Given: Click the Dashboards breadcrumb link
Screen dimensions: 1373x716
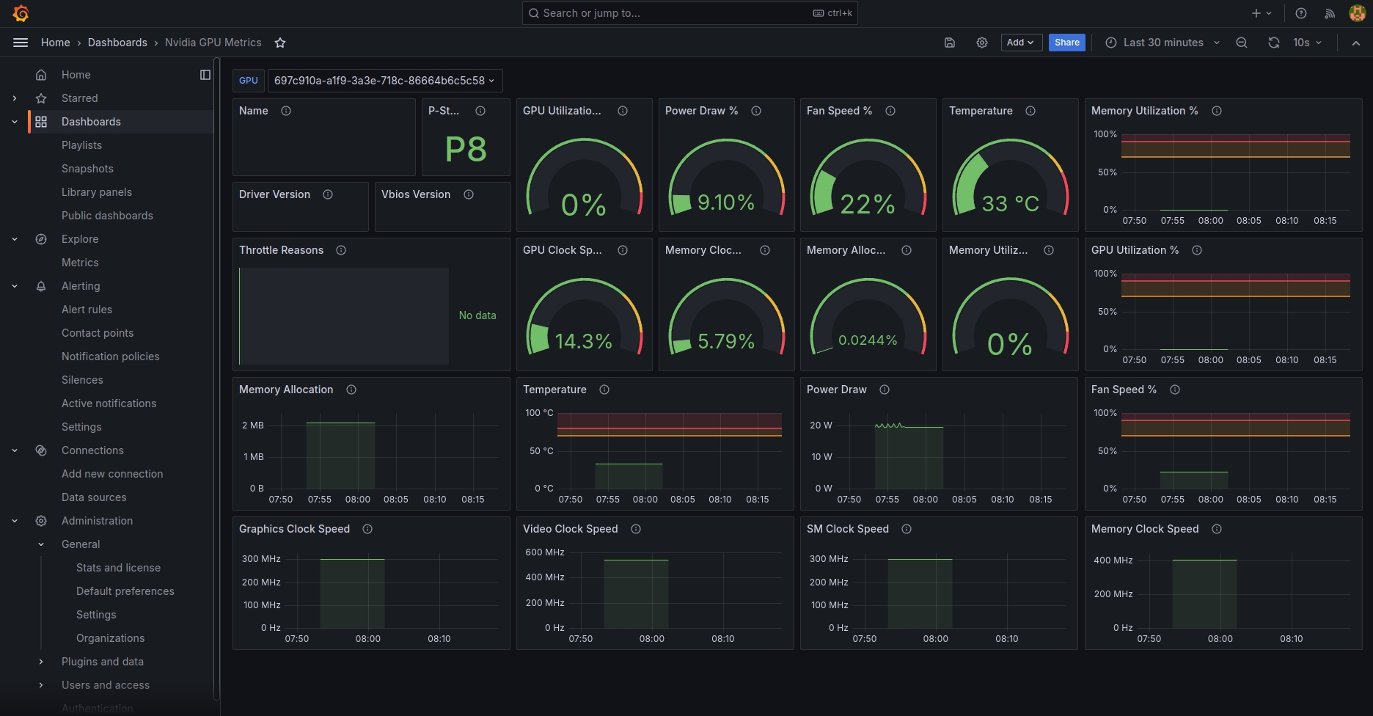Looking at the screenshot, I should pyautogui.click(x=117, y=43).
